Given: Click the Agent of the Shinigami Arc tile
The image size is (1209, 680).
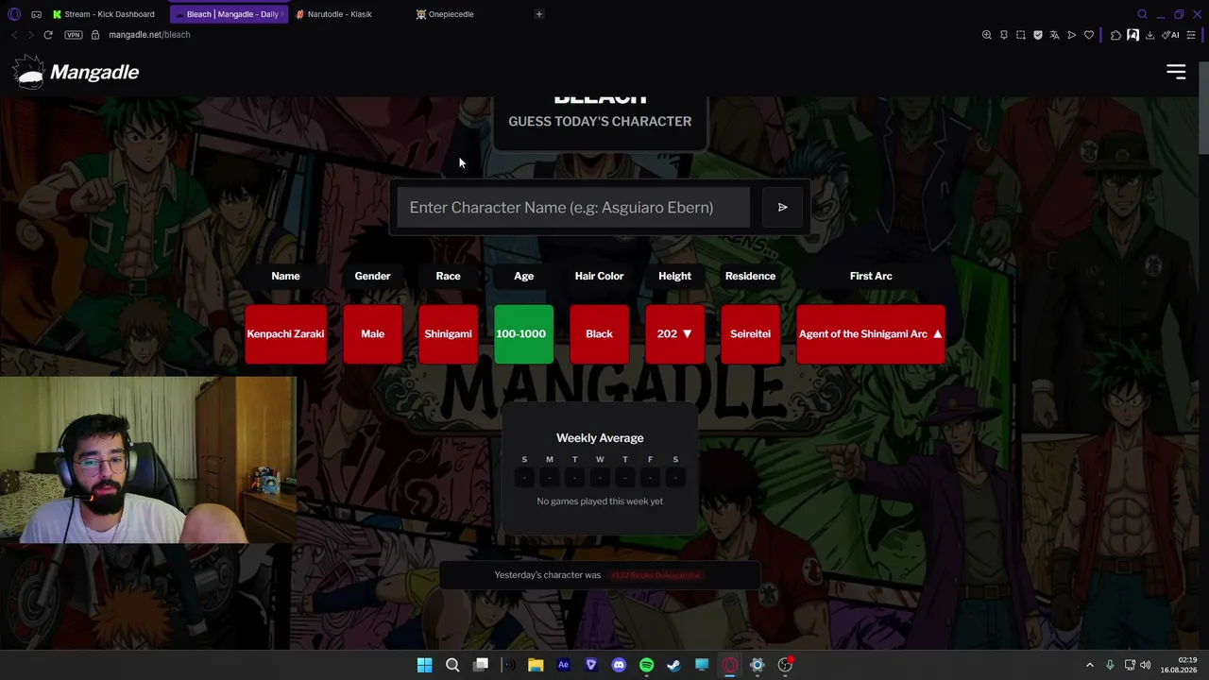Looking at the screenshot, I should pyautogui.click(x=871, y=333).
